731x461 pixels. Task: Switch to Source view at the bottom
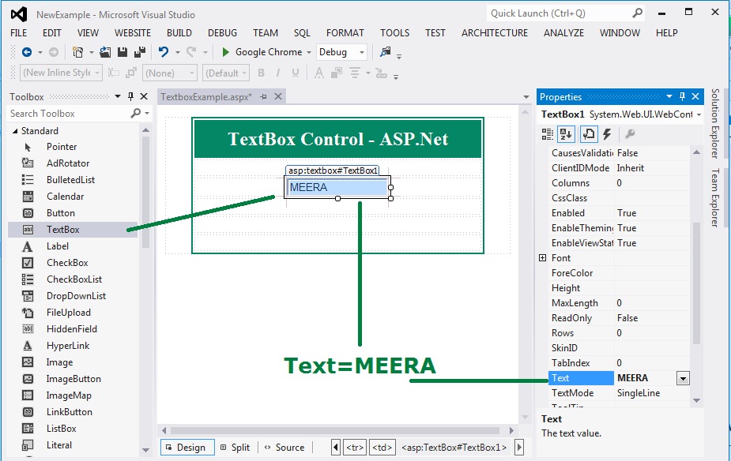285,447
